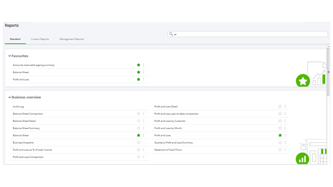Open more options for Accounts receivable ageing summary
The image size is (333, 187).
tap(144, 65)
